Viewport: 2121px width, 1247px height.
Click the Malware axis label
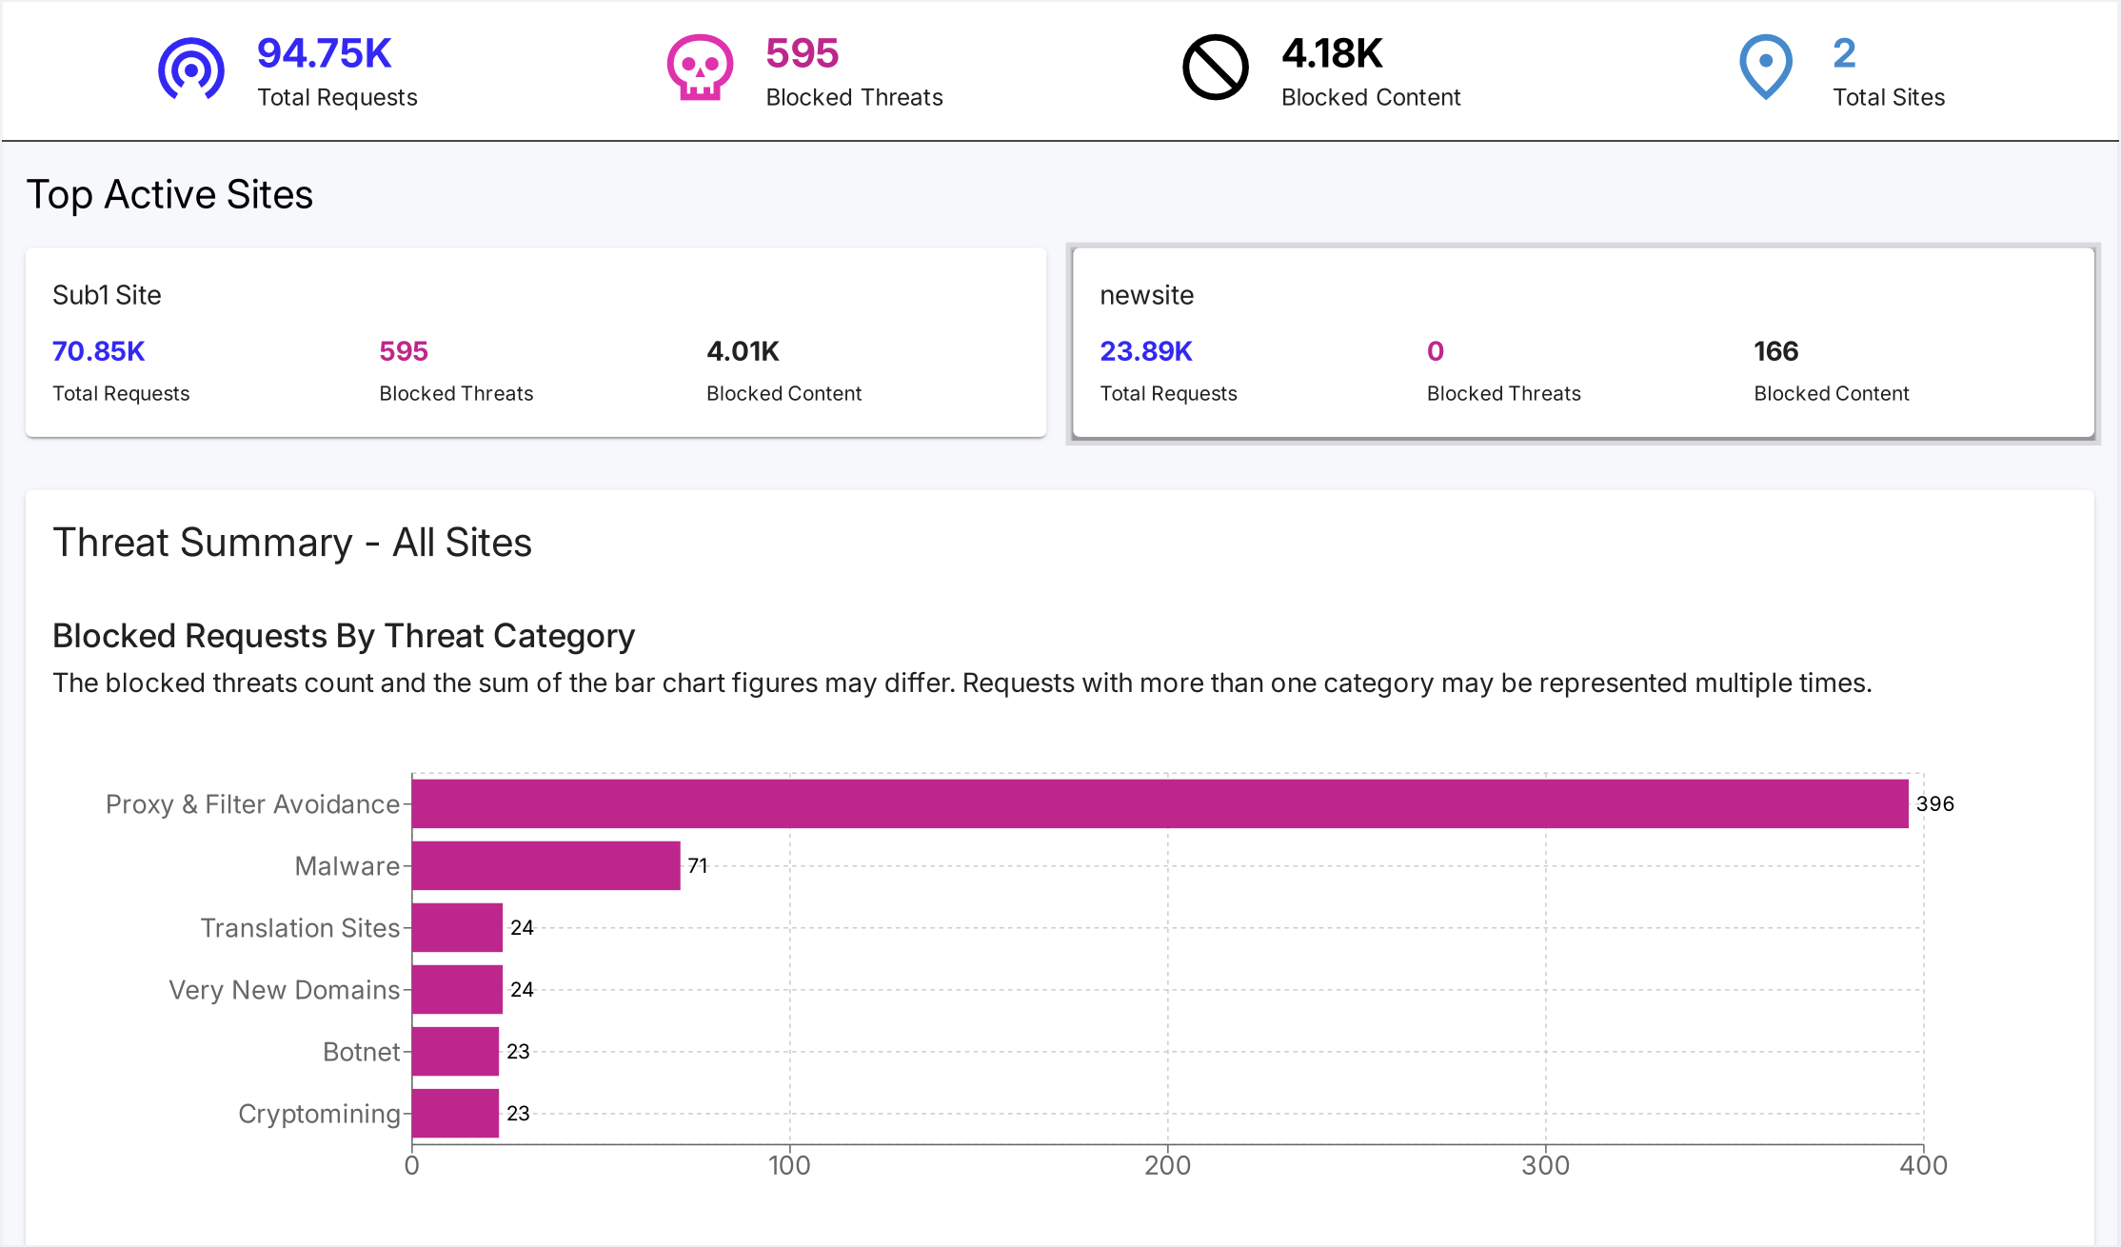tap(347, 866)
